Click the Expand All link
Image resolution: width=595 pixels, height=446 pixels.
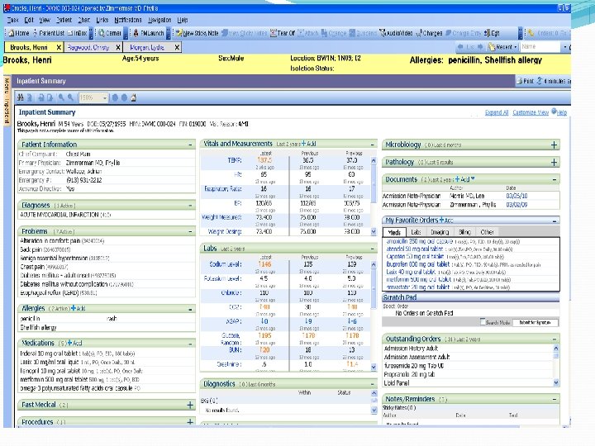(x=497, y=112)
